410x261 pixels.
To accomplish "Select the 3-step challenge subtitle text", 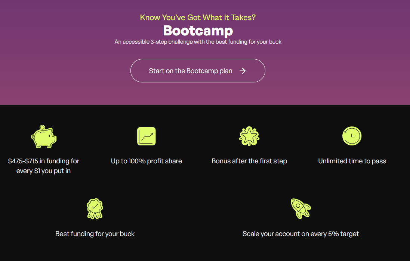I will [x=198, y=42].
